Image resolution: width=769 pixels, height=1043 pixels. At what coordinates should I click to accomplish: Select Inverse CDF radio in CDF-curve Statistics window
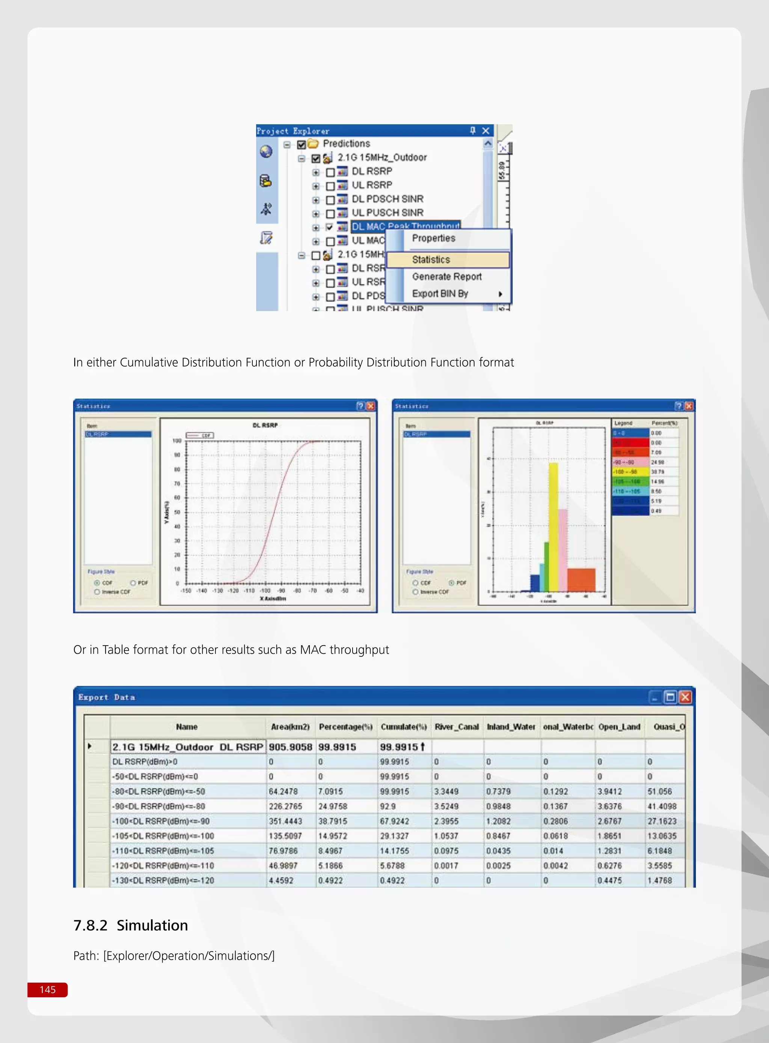(97, 592)
